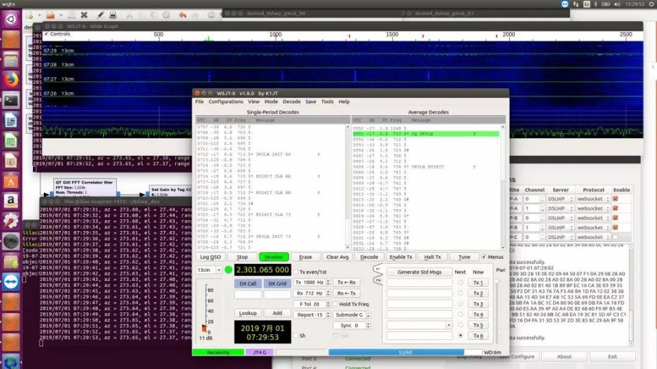657x369 pixels.
Task: Open the Configurations menu
Action: pos(226,102)
